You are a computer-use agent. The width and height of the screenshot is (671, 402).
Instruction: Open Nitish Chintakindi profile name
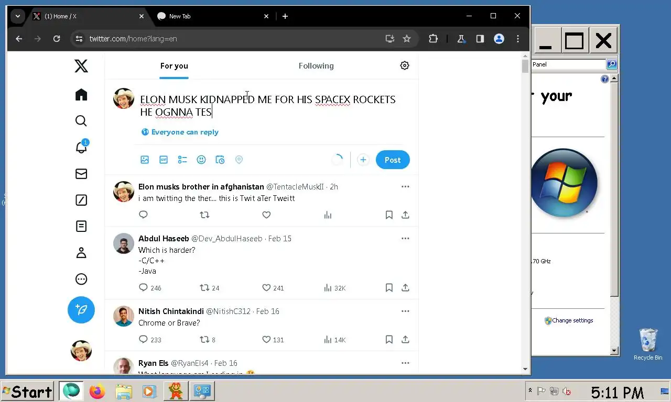pyautogui.click(x=171, y=311)
